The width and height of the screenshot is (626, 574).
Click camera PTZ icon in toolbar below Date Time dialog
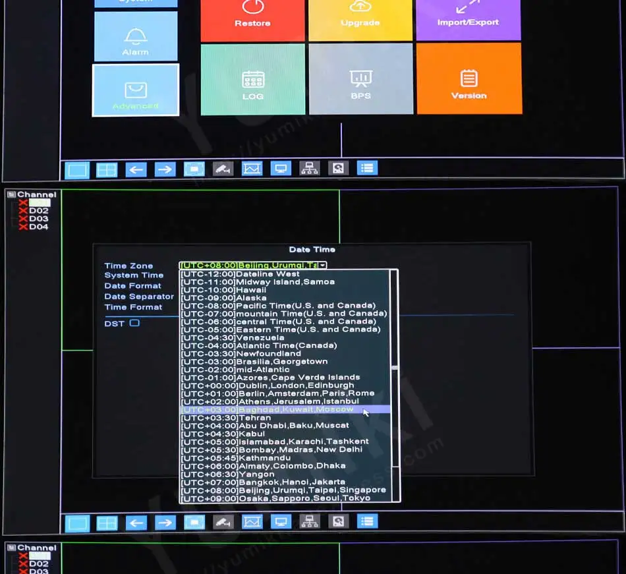[x=223, y=522]
